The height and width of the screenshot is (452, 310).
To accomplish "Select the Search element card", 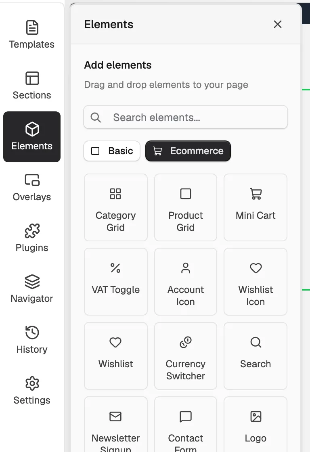I will pos(256,356).
